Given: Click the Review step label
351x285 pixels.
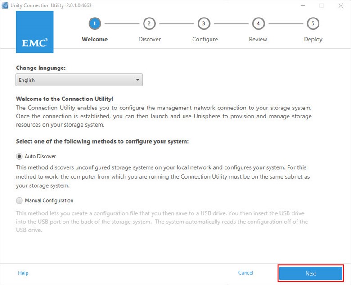Looking at the screenshot, I should (258, 39).
